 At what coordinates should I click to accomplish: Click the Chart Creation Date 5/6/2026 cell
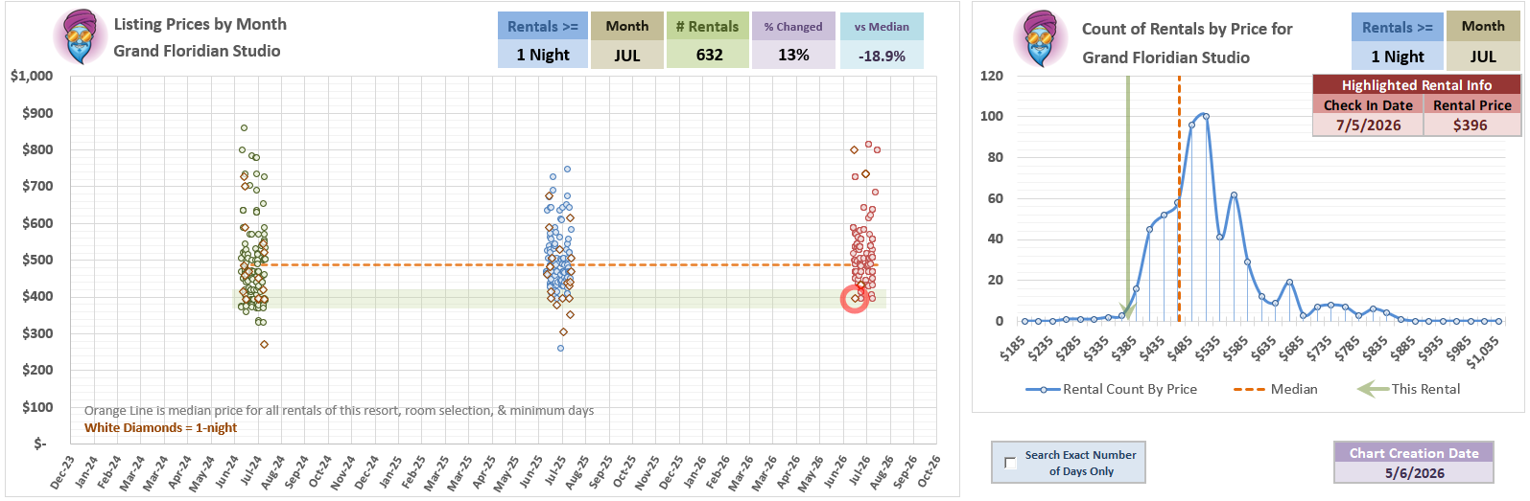(x=1414, y=473)
